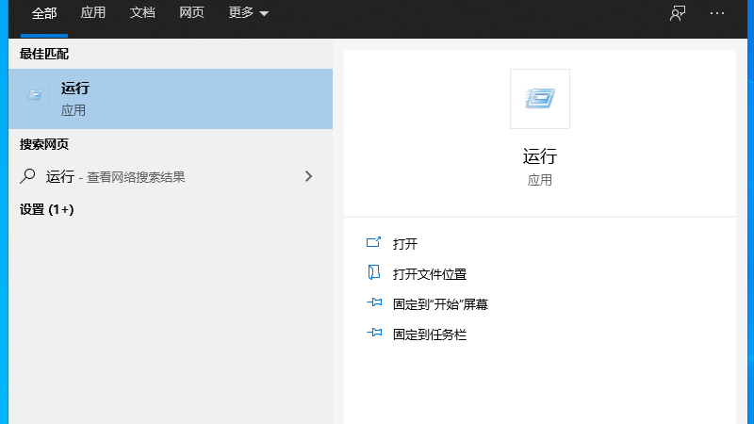The width and height of the screenshot is (754, 424).
Task: Expand web result with the right chevron arrow
Action: click(308, 176)
